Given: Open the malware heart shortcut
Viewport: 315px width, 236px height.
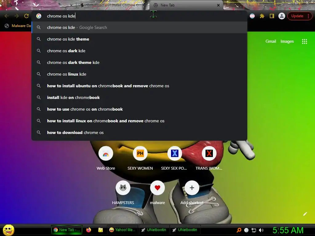Looking at the screenshot, I should pyautogui.click(x=157, y=188).
